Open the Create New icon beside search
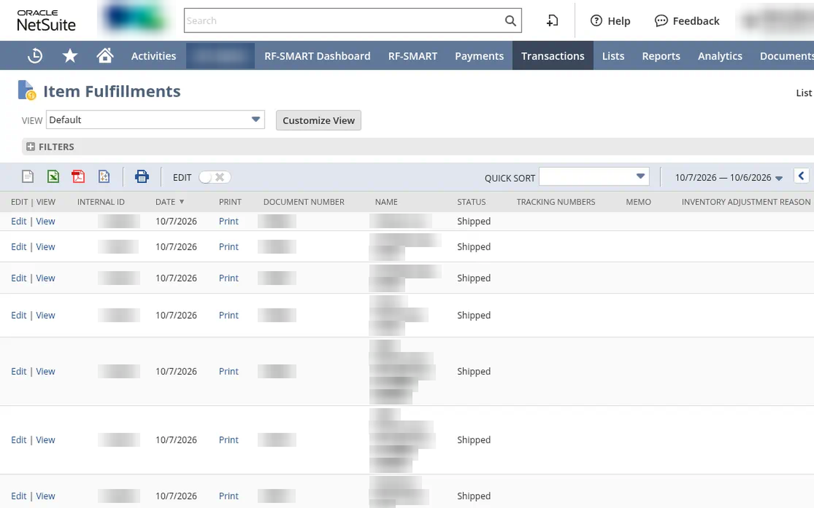The image size is (814, 508). (552, 20)
